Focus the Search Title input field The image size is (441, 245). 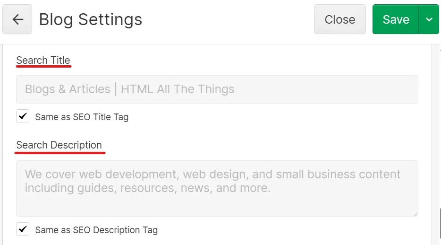point(217,89)
